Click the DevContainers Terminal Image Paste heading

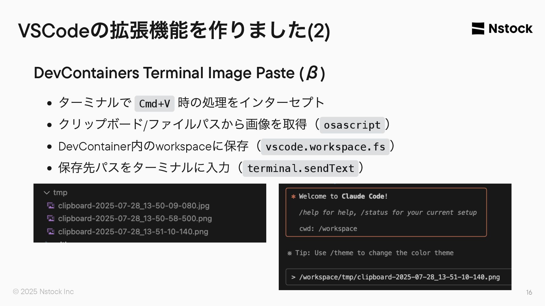coord(179,73)
